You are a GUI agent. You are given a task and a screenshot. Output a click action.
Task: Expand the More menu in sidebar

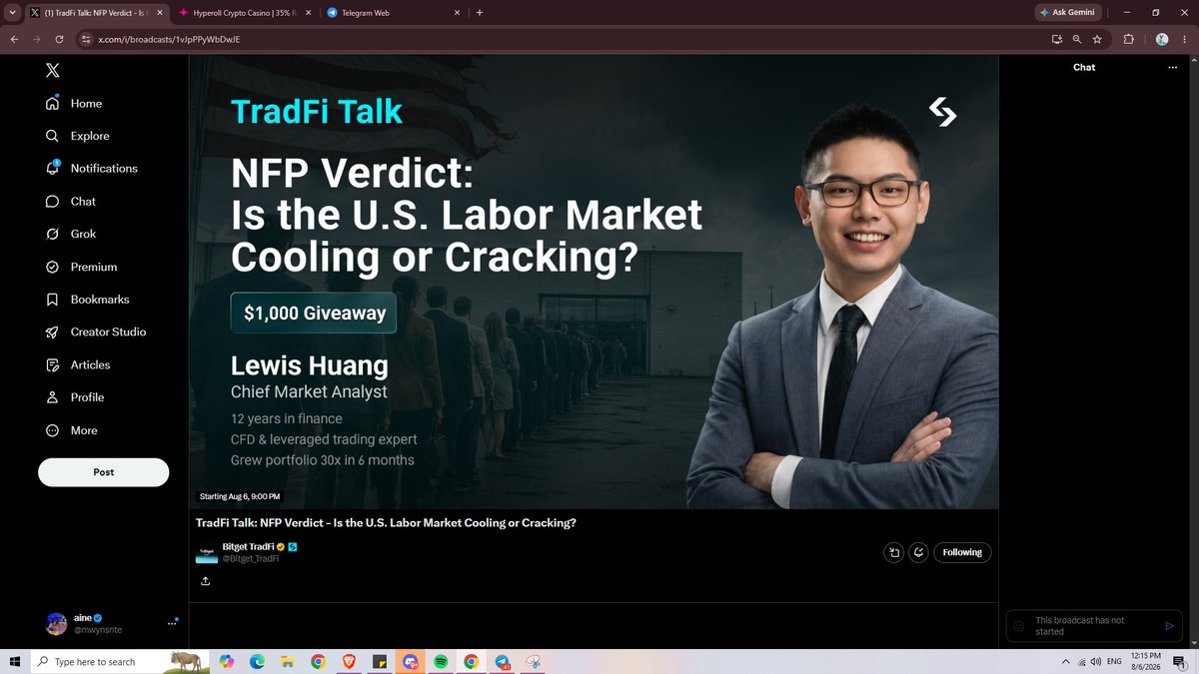[71, 430]
